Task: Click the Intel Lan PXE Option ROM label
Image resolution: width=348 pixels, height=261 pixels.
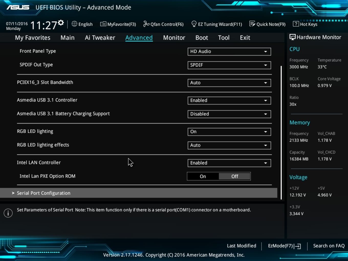Action: pyautogui.click(x=47, y=176)
